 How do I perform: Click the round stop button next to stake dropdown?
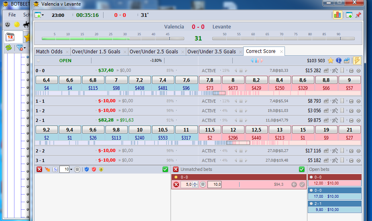[x=77, y=169]
